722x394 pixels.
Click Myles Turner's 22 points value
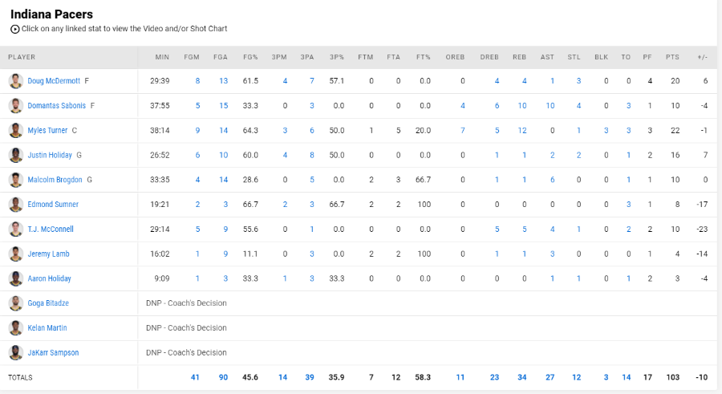(675, 131)
